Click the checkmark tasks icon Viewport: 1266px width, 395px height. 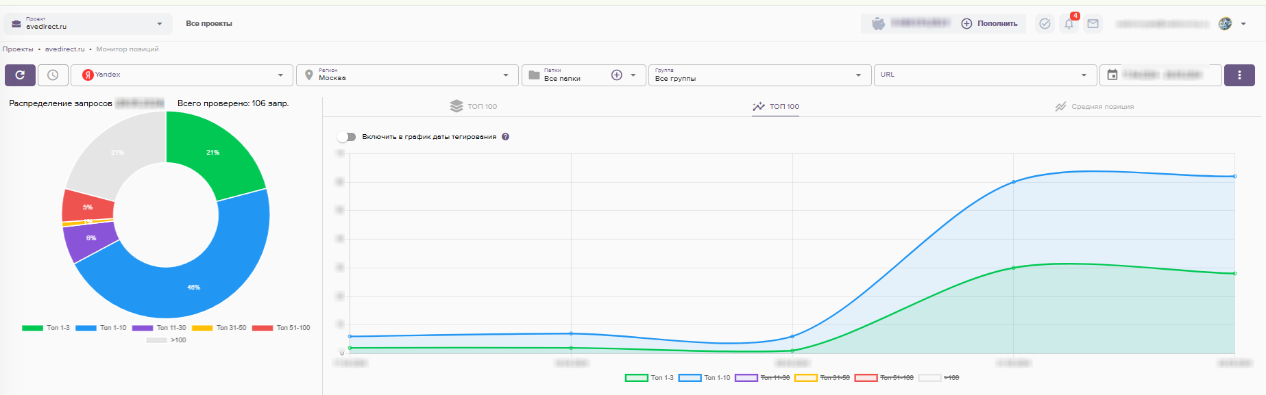pyautogui.click(x=1045, y=24)
